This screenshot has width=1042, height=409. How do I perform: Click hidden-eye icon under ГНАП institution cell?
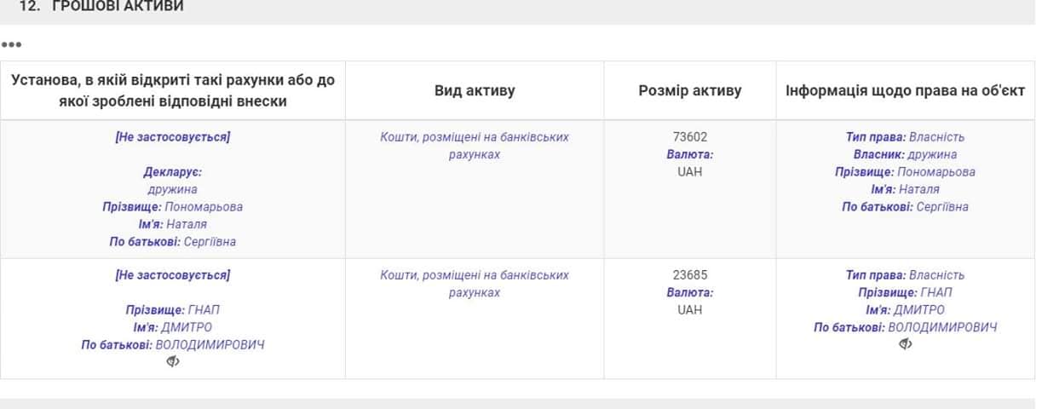pos(173,362)
